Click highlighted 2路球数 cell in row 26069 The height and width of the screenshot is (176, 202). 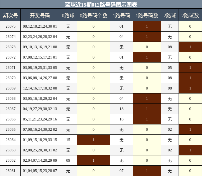pyautogui.click(x=190, y=88)
